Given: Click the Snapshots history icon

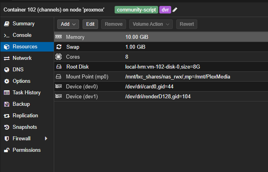Looking at the screenshot, I should click(x=6, y=127).
